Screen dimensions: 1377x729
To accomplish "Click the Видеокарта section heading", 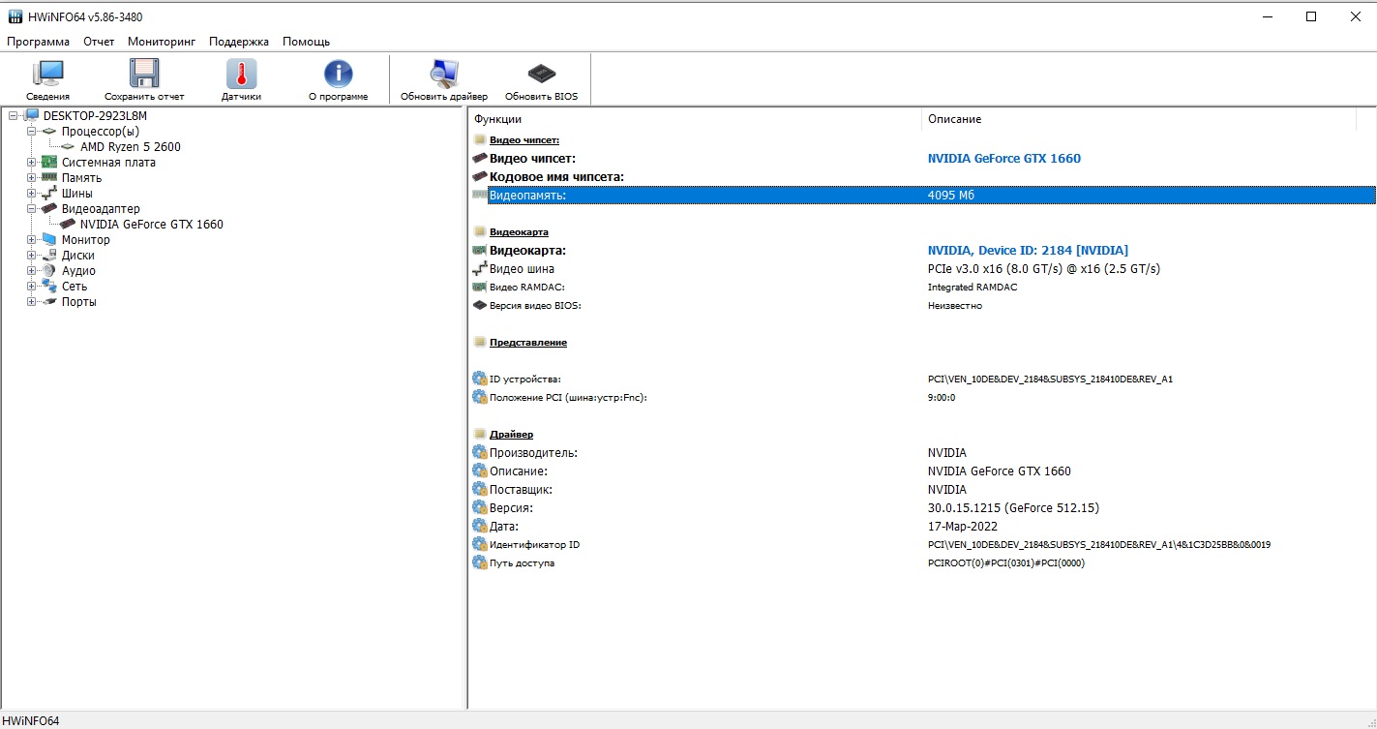I will pos(519,231).
